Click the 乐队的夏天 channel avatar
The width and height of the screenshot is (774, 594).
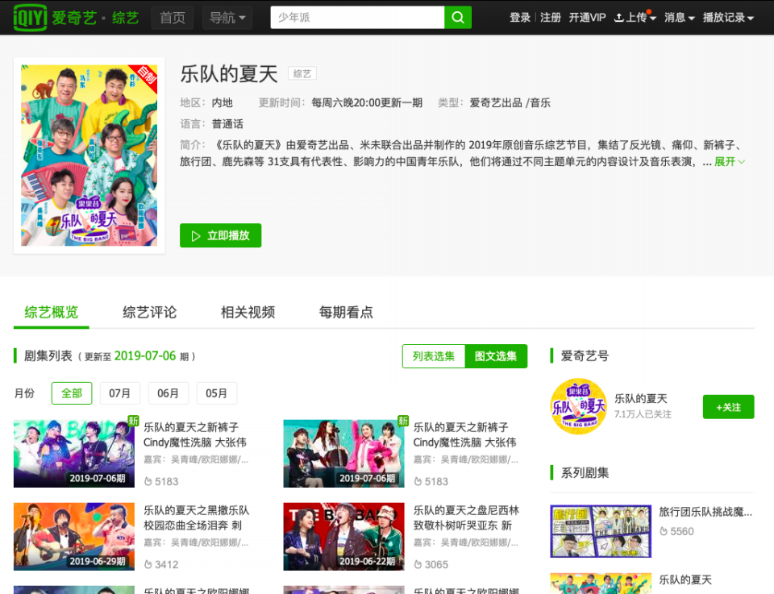pyautogui.click(x=579, y=406)
